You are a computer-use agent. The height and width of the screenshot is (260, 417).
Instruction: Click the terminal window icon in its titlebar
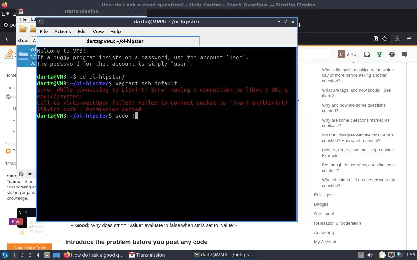pos(41,22)
